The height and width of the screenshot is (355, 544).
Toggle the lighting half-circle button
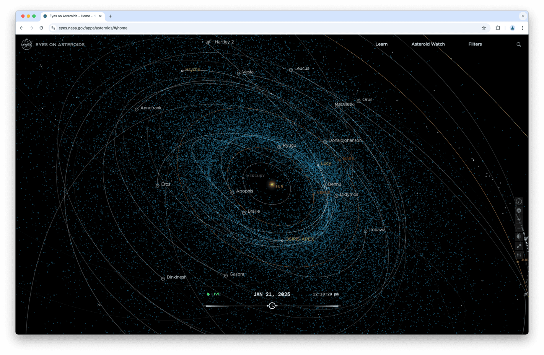coord(519,237)
